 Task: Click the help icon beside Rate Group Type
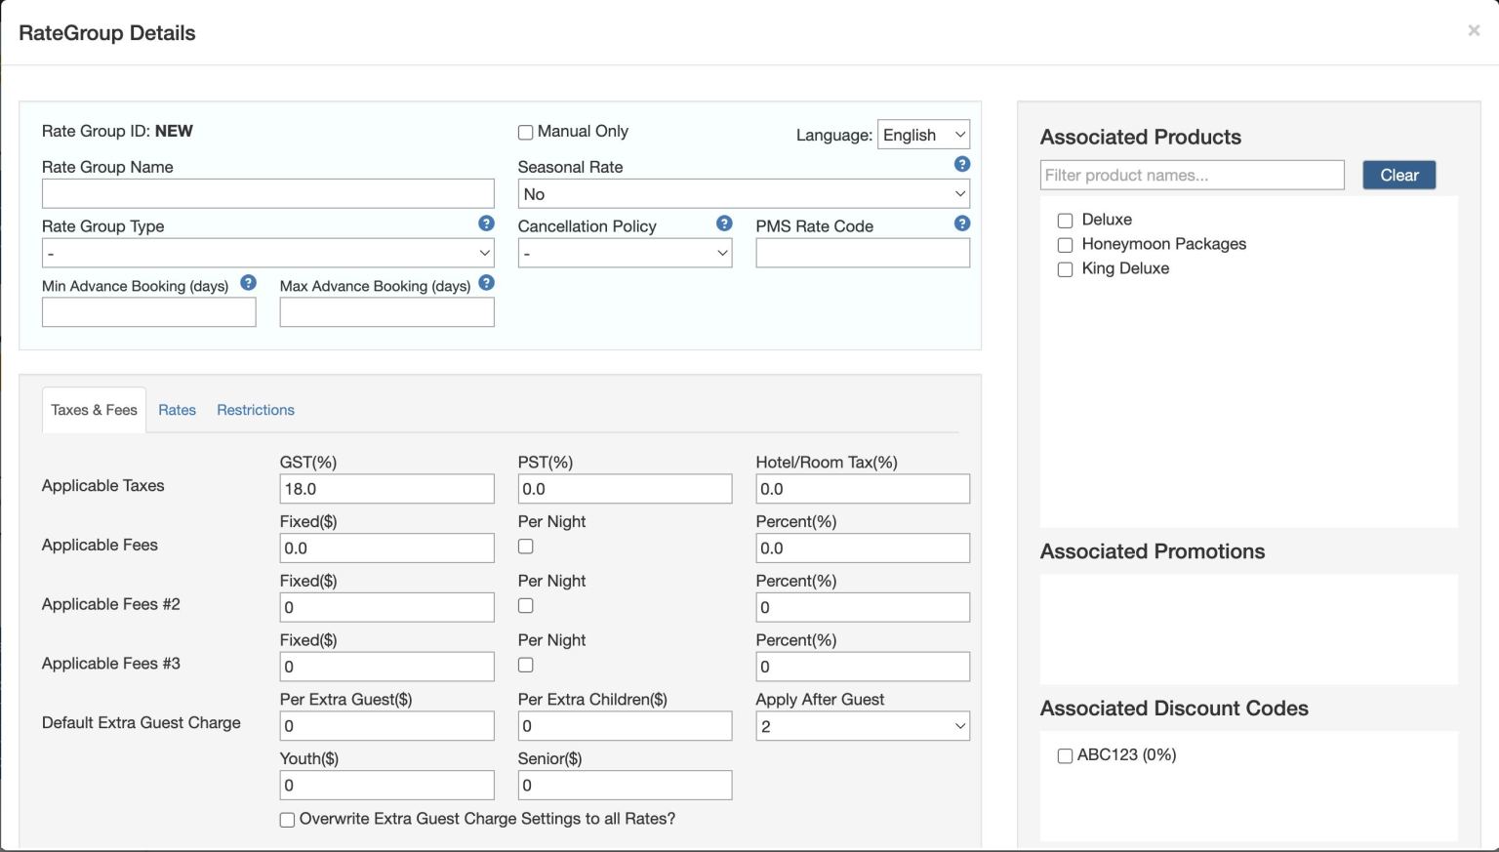(x=485, y=223)
